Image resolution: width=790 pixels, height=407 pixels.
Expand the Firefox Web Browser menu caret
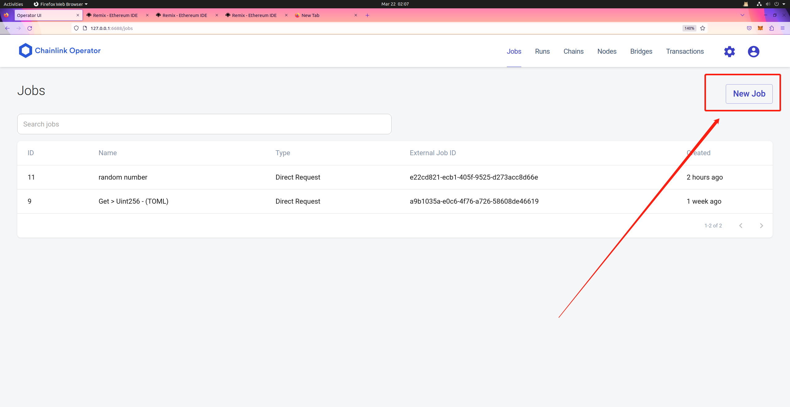[86, 4]
